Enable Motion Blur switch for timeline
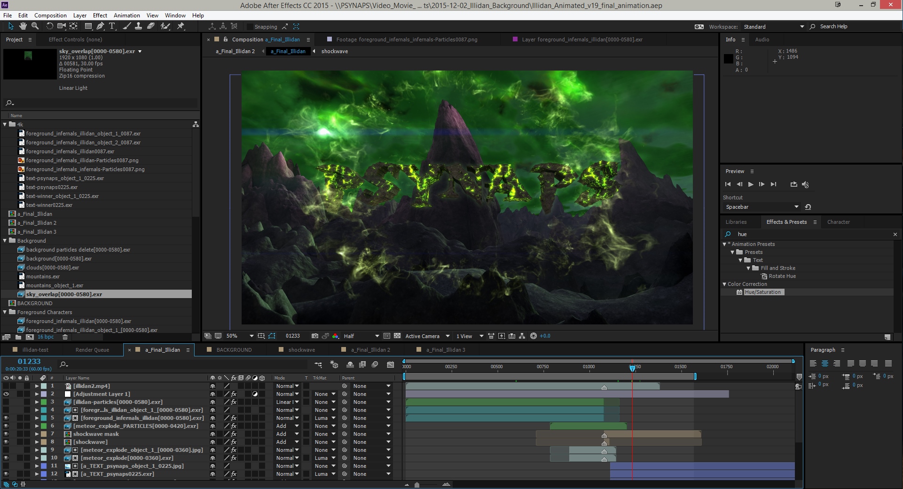The image size is (903, 489). click(375, 364)
